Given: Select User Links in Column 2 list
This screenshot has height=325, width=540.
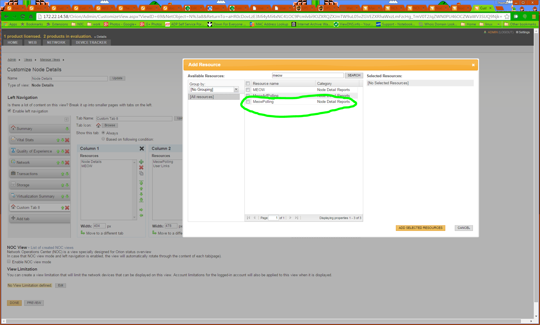Looking at the screenshot, I should pyautogui.click(x=161, y=166).
